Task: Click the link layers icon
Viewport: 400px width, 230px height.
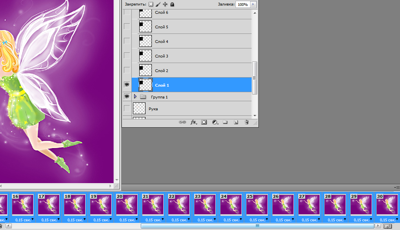Action: click(182, 122)
